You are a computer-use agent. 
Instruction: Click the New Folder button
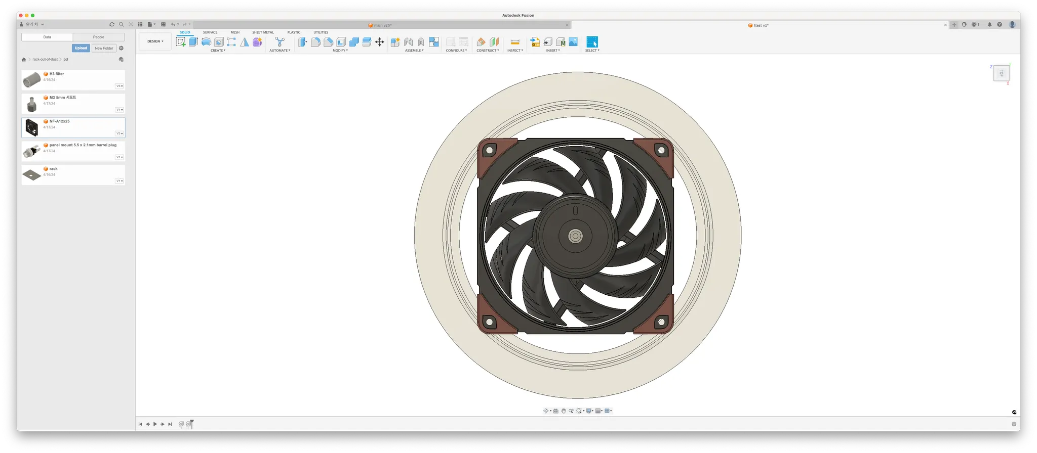click(x=104, y=48)
